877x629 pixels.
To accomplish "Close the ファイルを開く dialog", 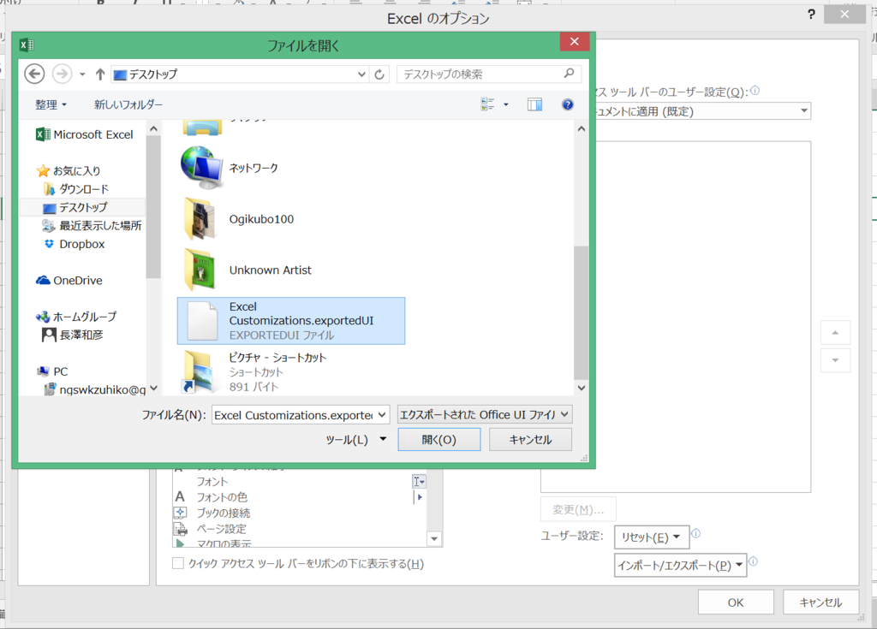I will tap(574, 41).
